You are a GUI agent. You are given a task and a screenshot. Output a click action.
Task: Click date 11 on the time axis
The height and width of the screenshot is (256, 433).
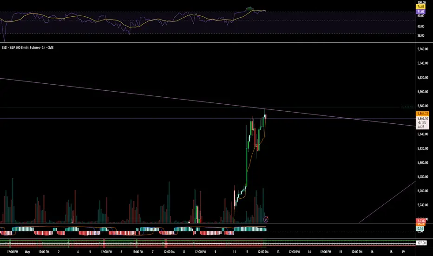click(x=234, y=252)
